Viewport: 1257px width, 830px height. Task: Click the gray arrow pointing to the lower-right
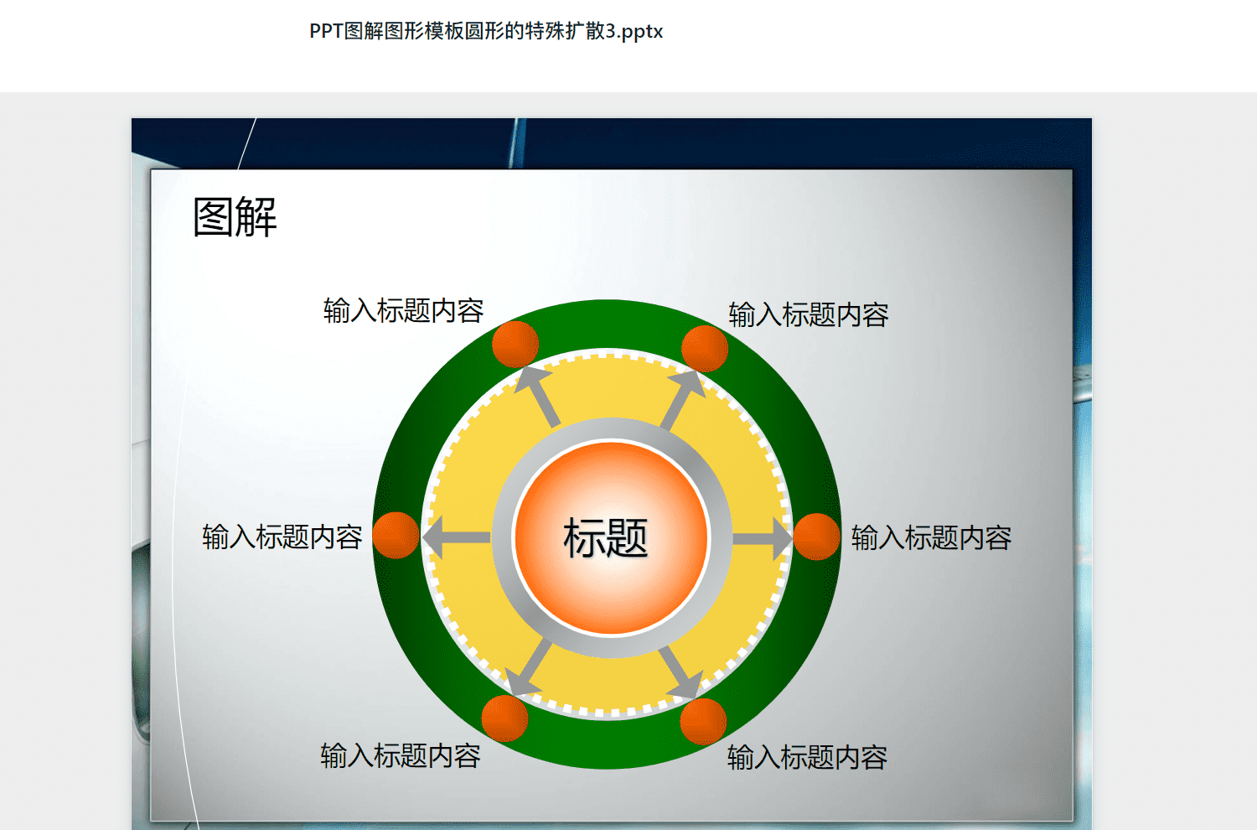point(681,672)
